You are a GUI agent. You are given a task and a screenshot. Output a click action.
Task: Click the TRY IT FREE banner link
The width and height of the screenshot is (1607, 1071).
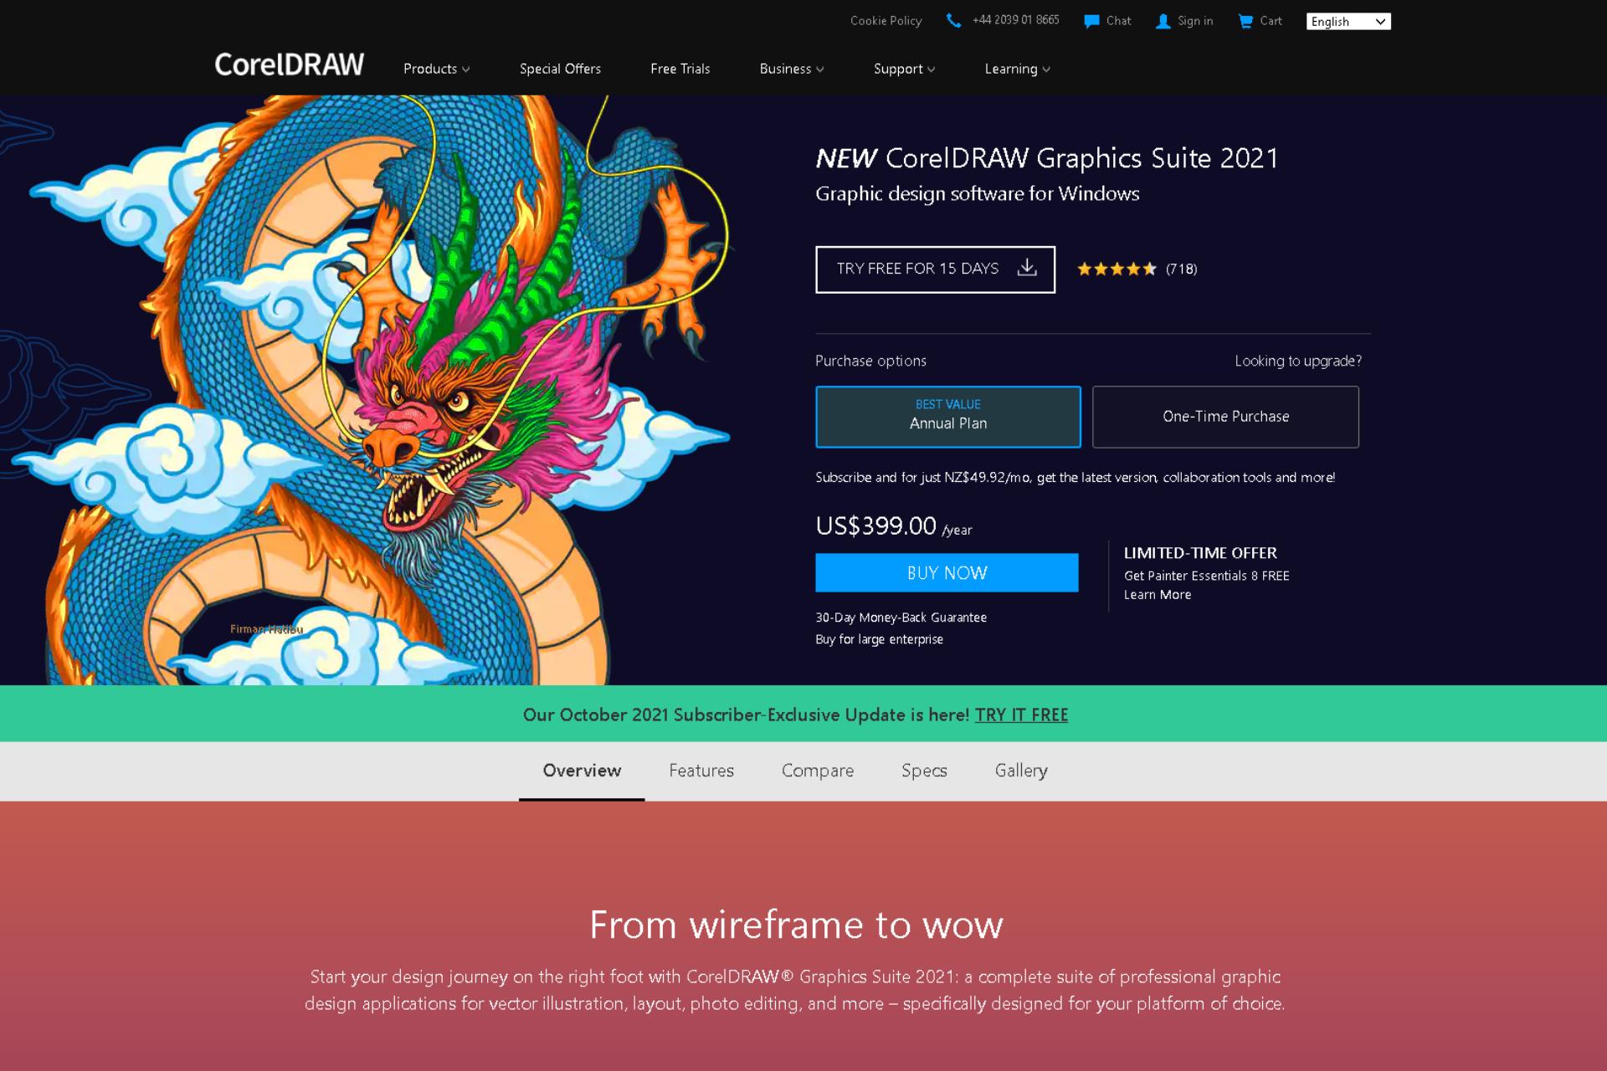coord(1021,714)
